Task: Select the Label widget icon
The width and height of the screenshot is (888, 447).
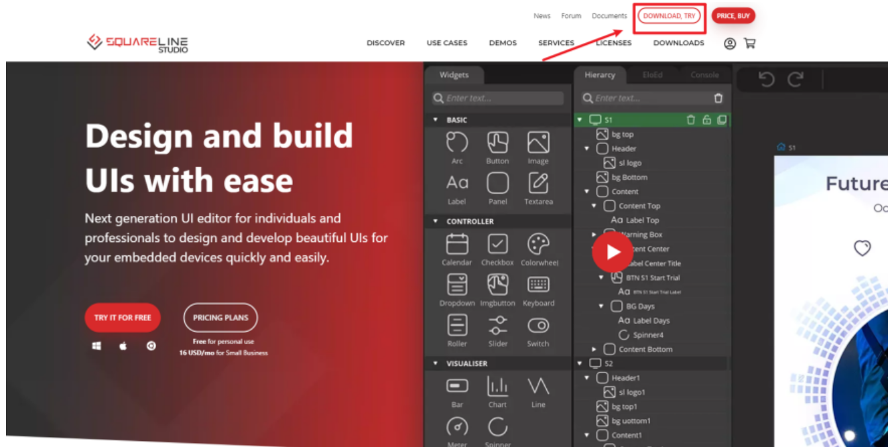Action: click(457, 182)
